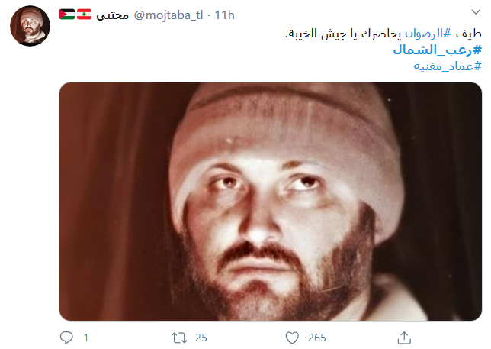This screenshot has height=349, width=491.
Task: Click the @mojtaba_tl handle
Action: [x=168, y=15]
